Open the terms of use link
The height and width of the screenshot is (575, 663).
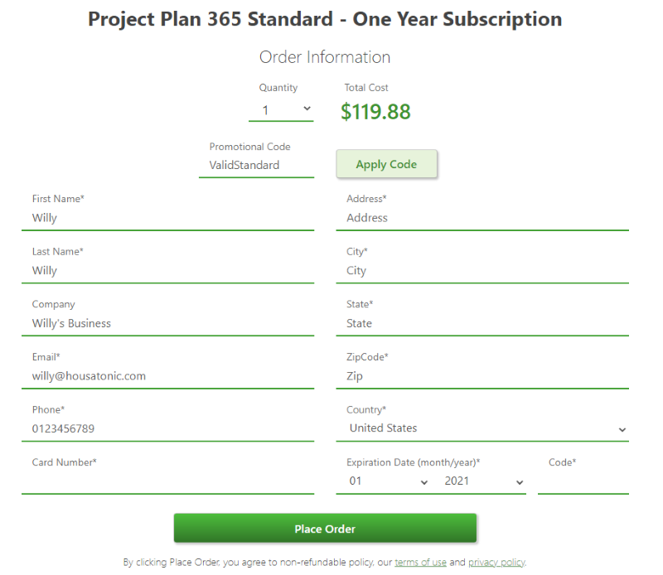[420, 562]
